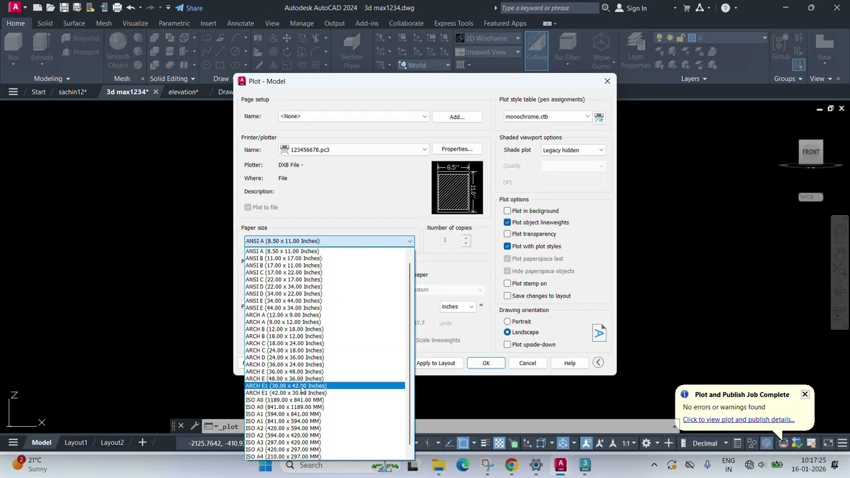Check Save changes to layout
Screen dimensions: 850x478
point(507,296)
